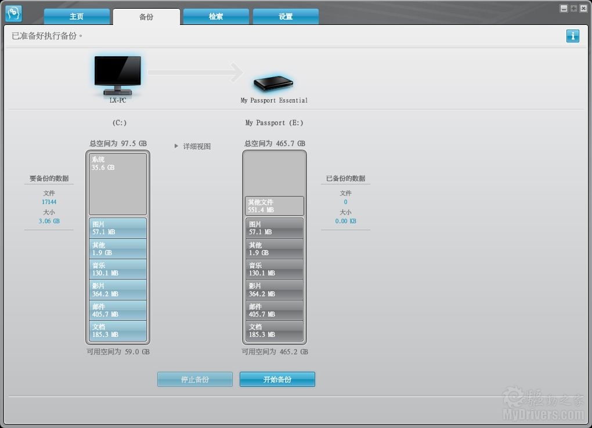Select the 备份 backup tab
The width and height of the screenshot is (592, 428).
coord(146,17)
